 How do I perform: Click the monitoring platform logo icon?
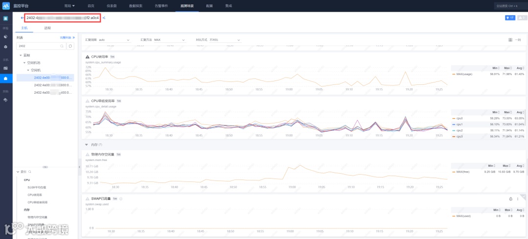[x=6, y=6]
